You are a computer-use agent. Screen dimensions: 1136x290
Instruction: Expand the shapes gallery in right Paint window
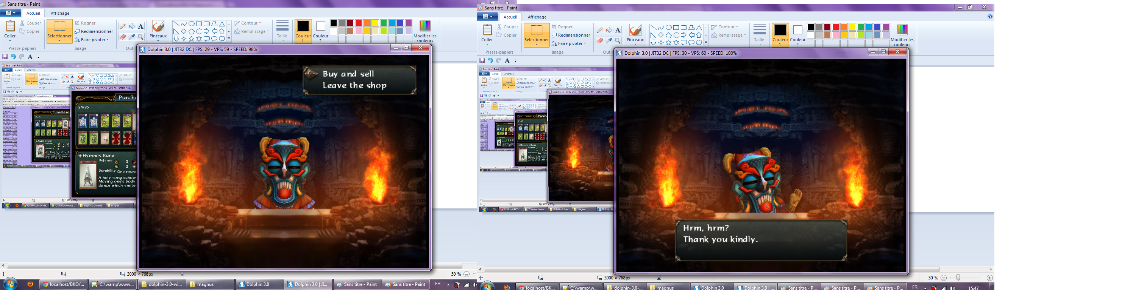pyautogui.click(x=706, y=43)
